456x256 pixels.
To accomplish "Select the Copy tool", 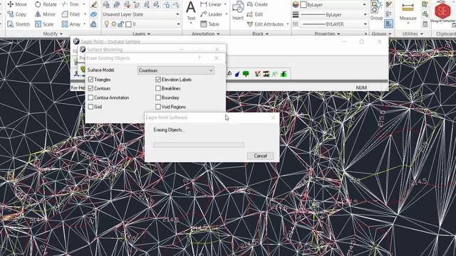I will pyautogui.click(x=17, y=14).
